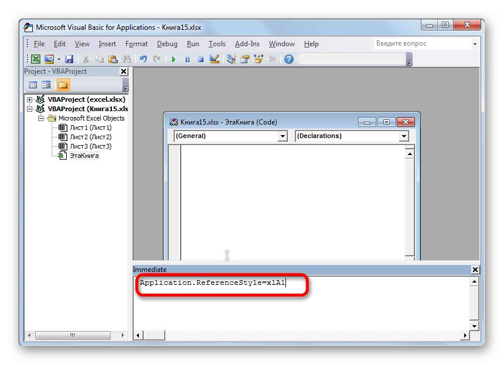Toggle Design Mode icon in toolbar
This screenshot has height=365, width=504.
(214, 59)
